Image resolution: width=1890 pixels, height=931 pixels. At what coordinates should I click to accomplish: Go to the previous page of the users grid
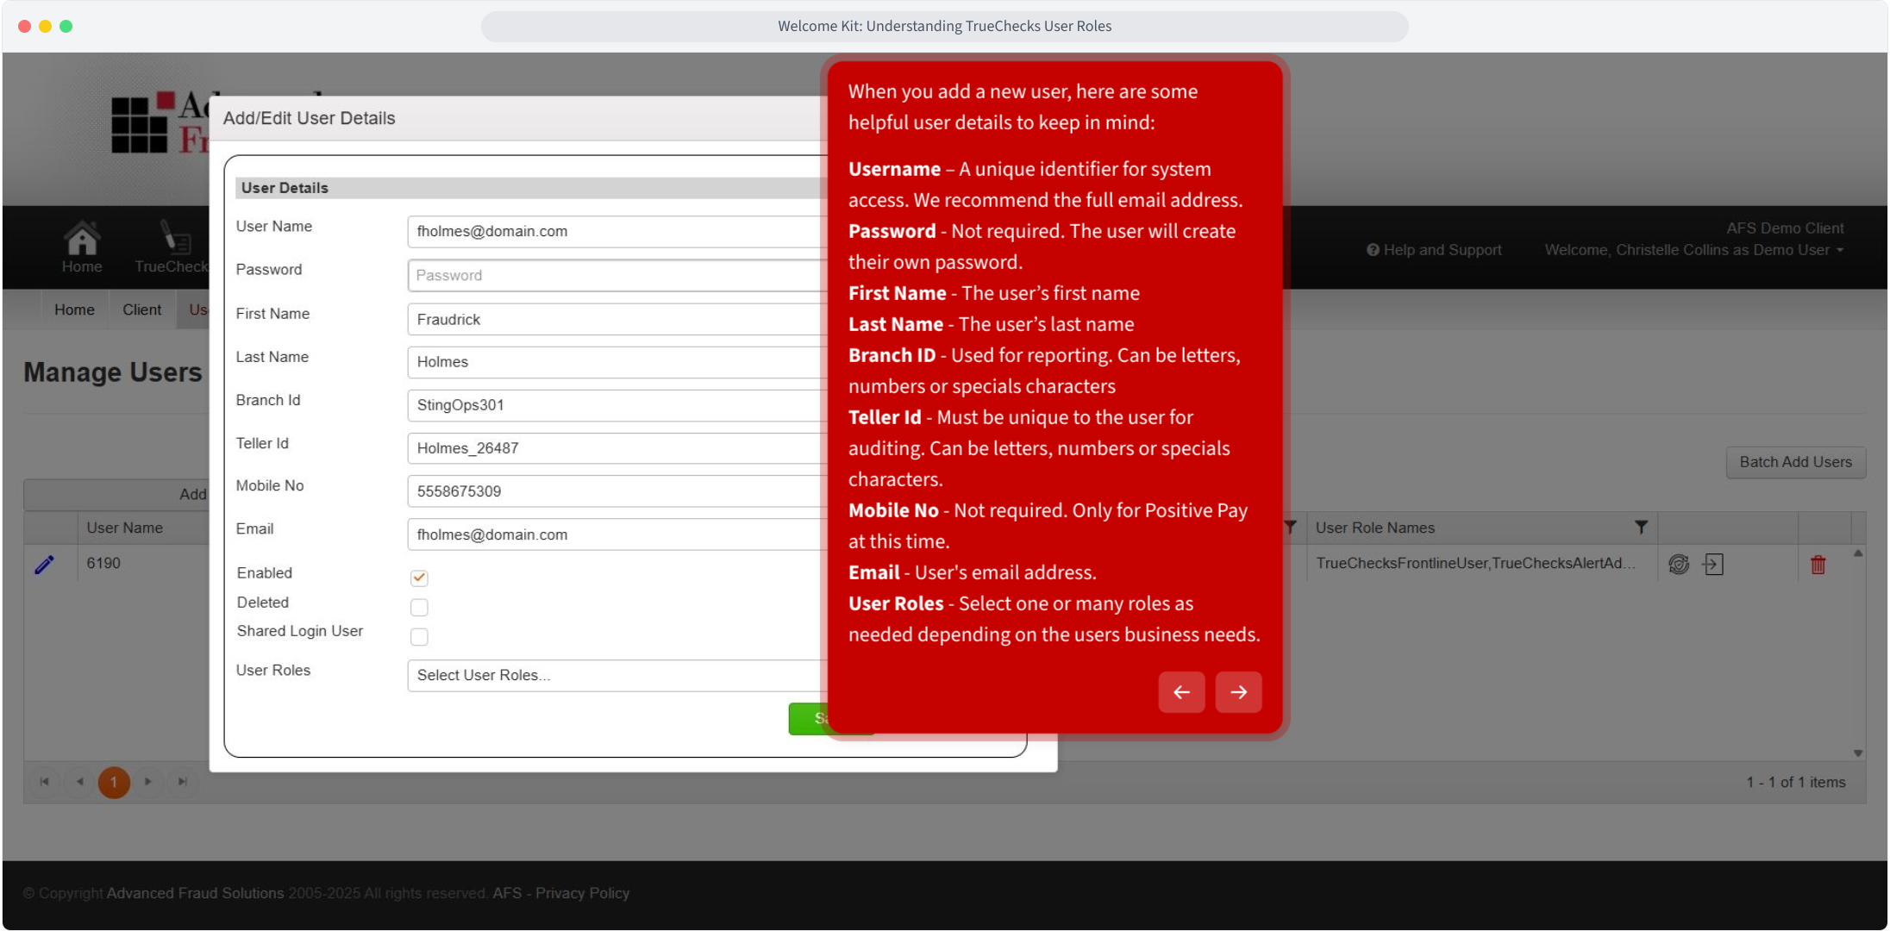79,782
